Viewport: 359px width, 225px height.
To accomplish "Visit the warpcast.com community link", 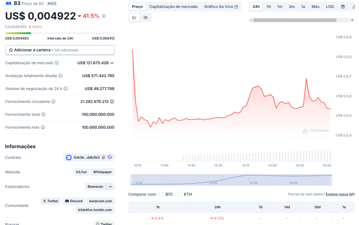I will coord(101,201).
